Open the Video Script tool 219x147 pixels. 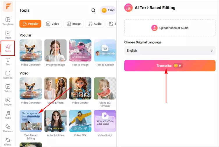105,123
